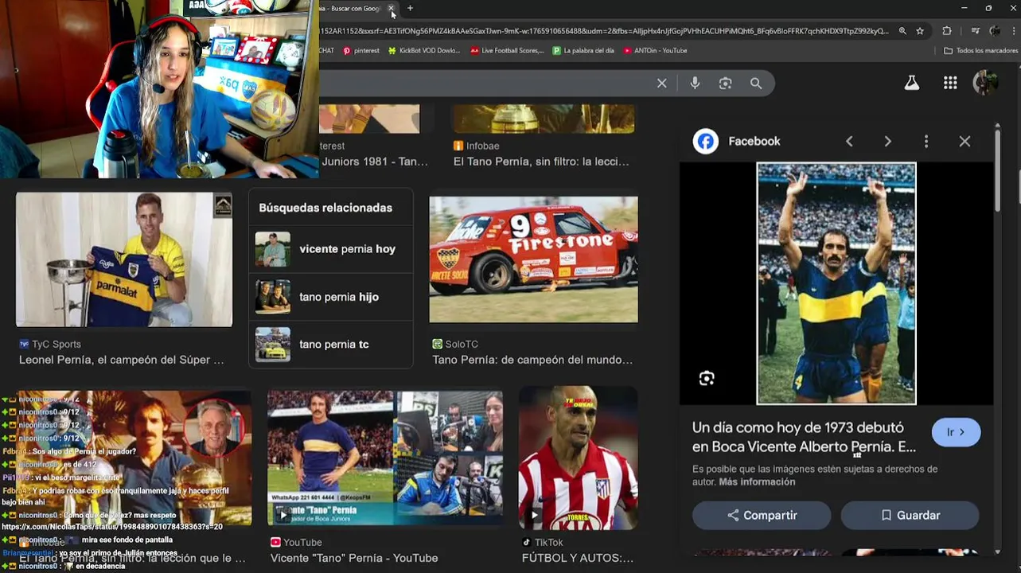Open the 'Vicente "Tano" Pernía - YouTube' title
This screenshot has height=573, width=1021.
pos(354,558)
